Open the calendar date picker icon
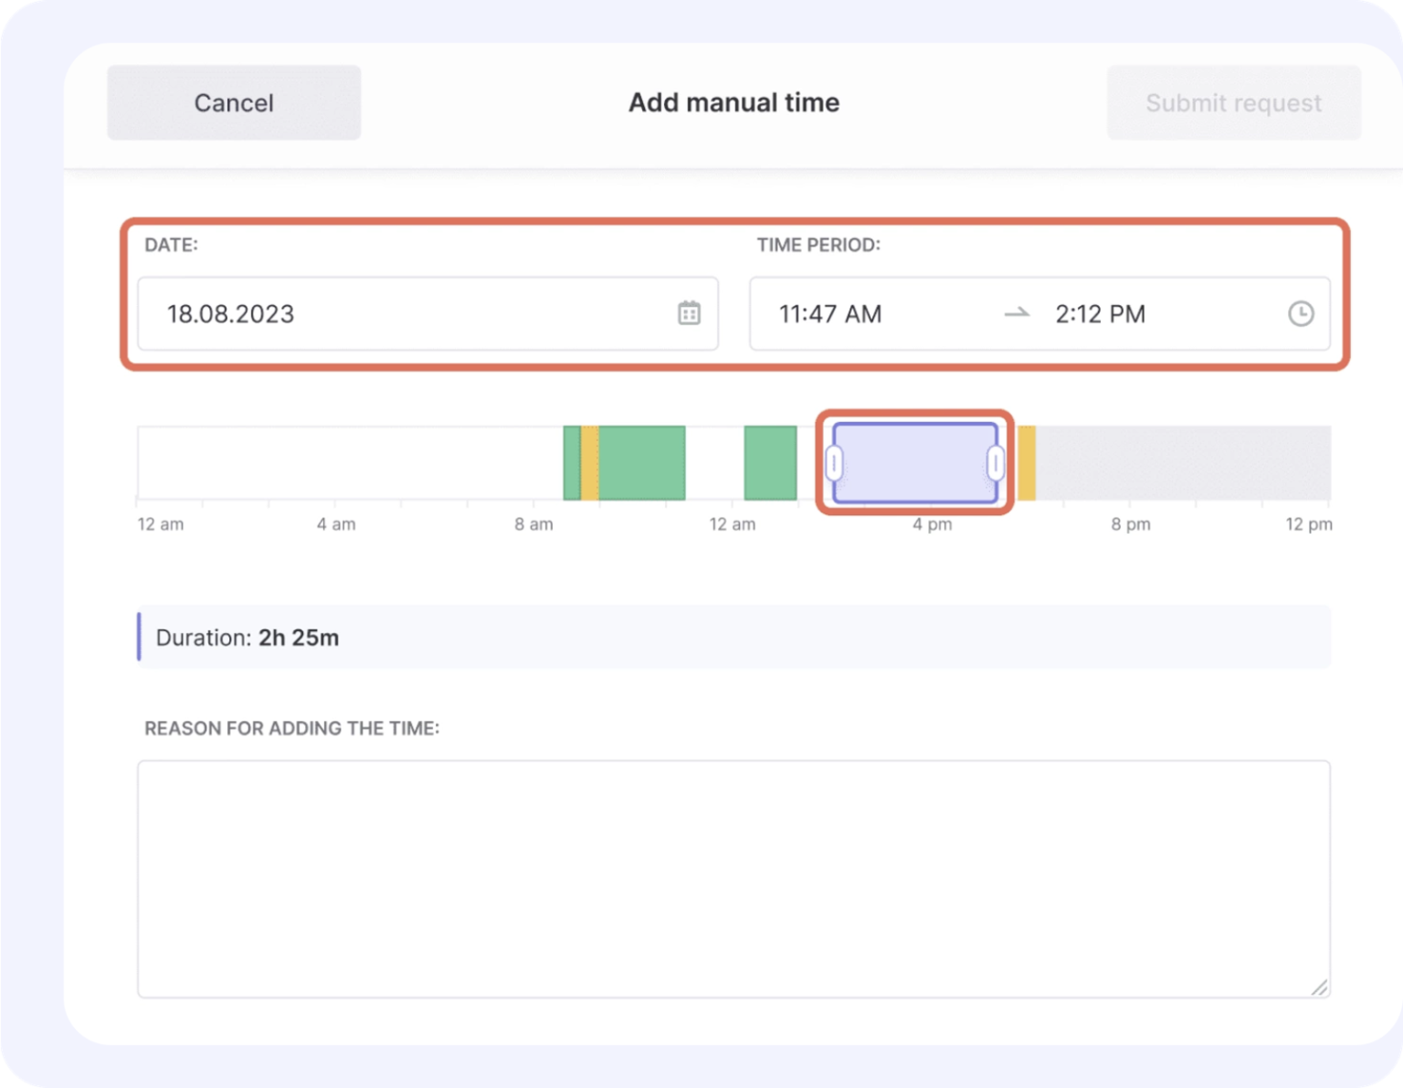This screenshot has height=1088, width=1403. [x=690, y=313]
